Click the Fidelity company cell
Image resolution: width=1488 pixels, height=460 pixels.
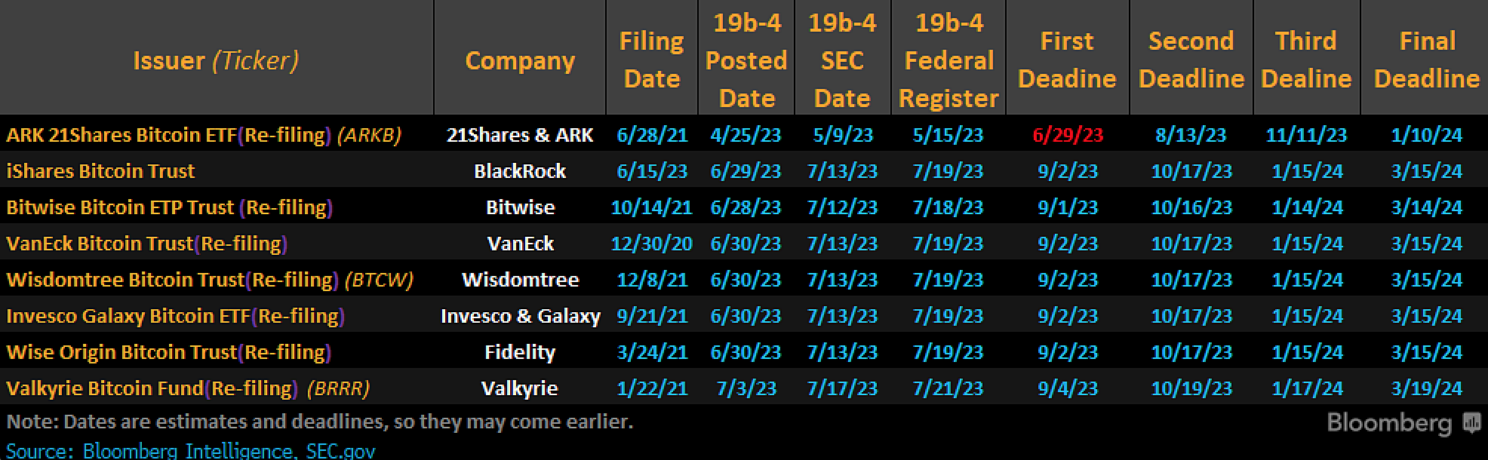point(520,352)
